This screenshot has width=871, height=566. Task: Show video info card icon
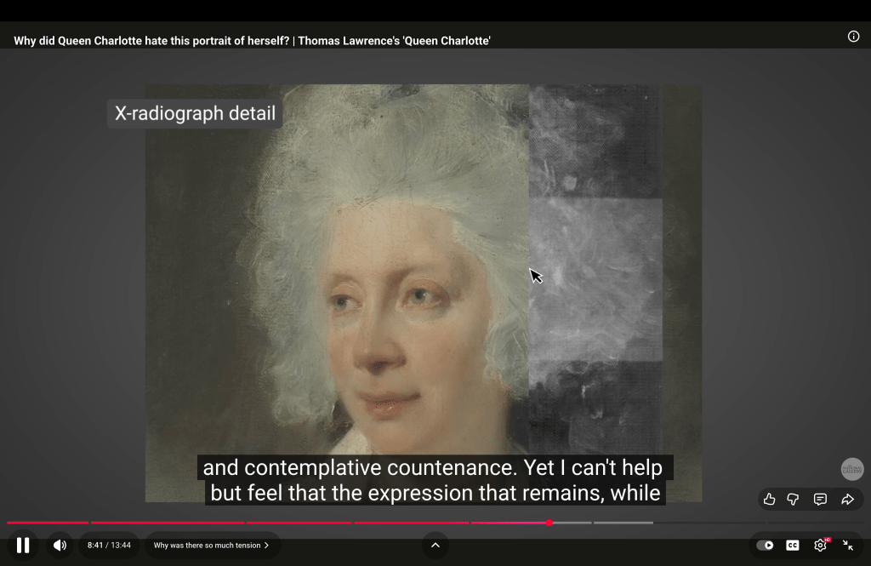(853, 37)
